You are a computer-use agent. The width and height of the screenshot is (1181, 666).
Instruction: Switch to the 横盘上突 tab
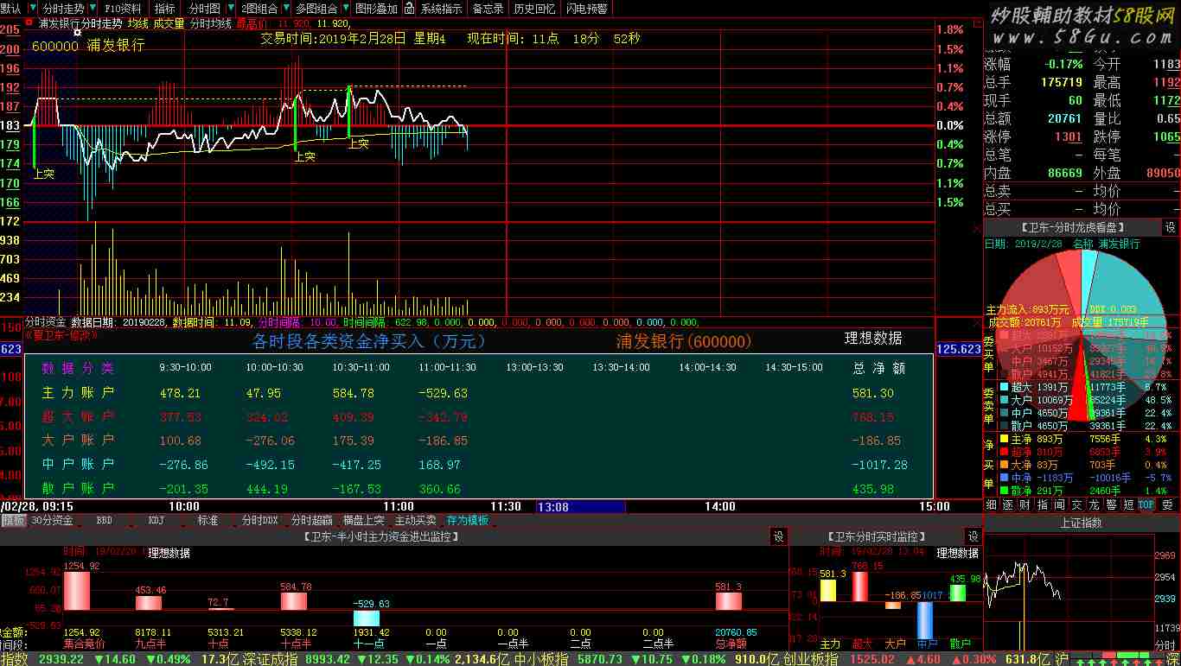coord(363,520)
